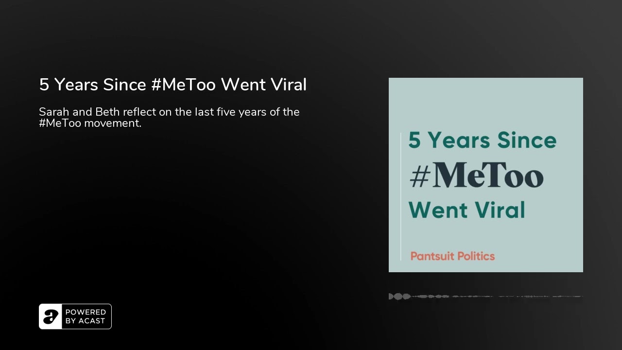
Task: Seek to the middle of the waveform
Action: coord(486,297)
